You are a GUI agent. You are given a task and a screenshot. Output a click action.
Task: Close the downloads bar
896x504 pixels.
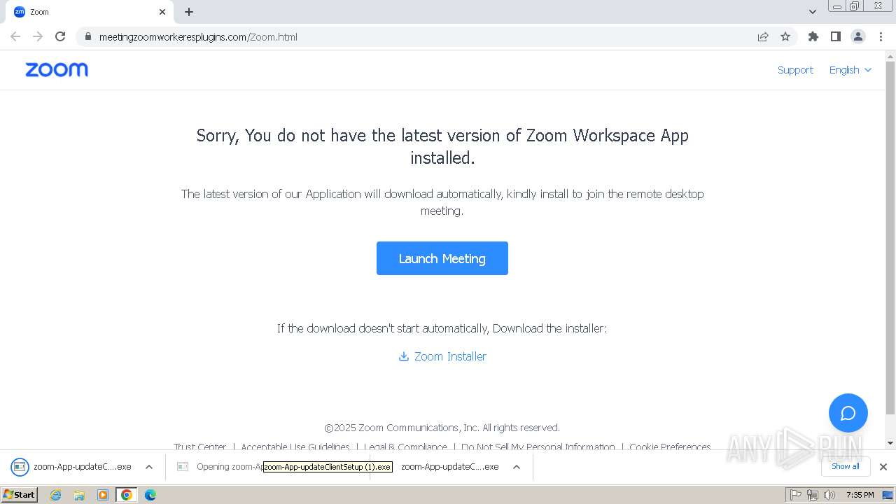[x=883, y=467]
